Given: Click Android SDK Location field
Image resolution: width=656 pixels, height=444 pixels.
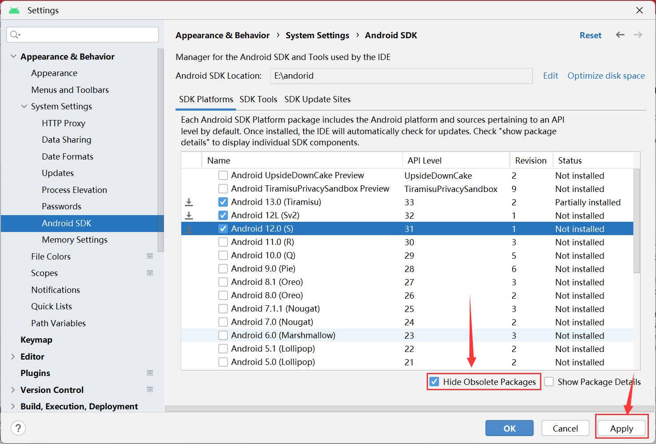Looking at the screenshot, I should [401, 76].
